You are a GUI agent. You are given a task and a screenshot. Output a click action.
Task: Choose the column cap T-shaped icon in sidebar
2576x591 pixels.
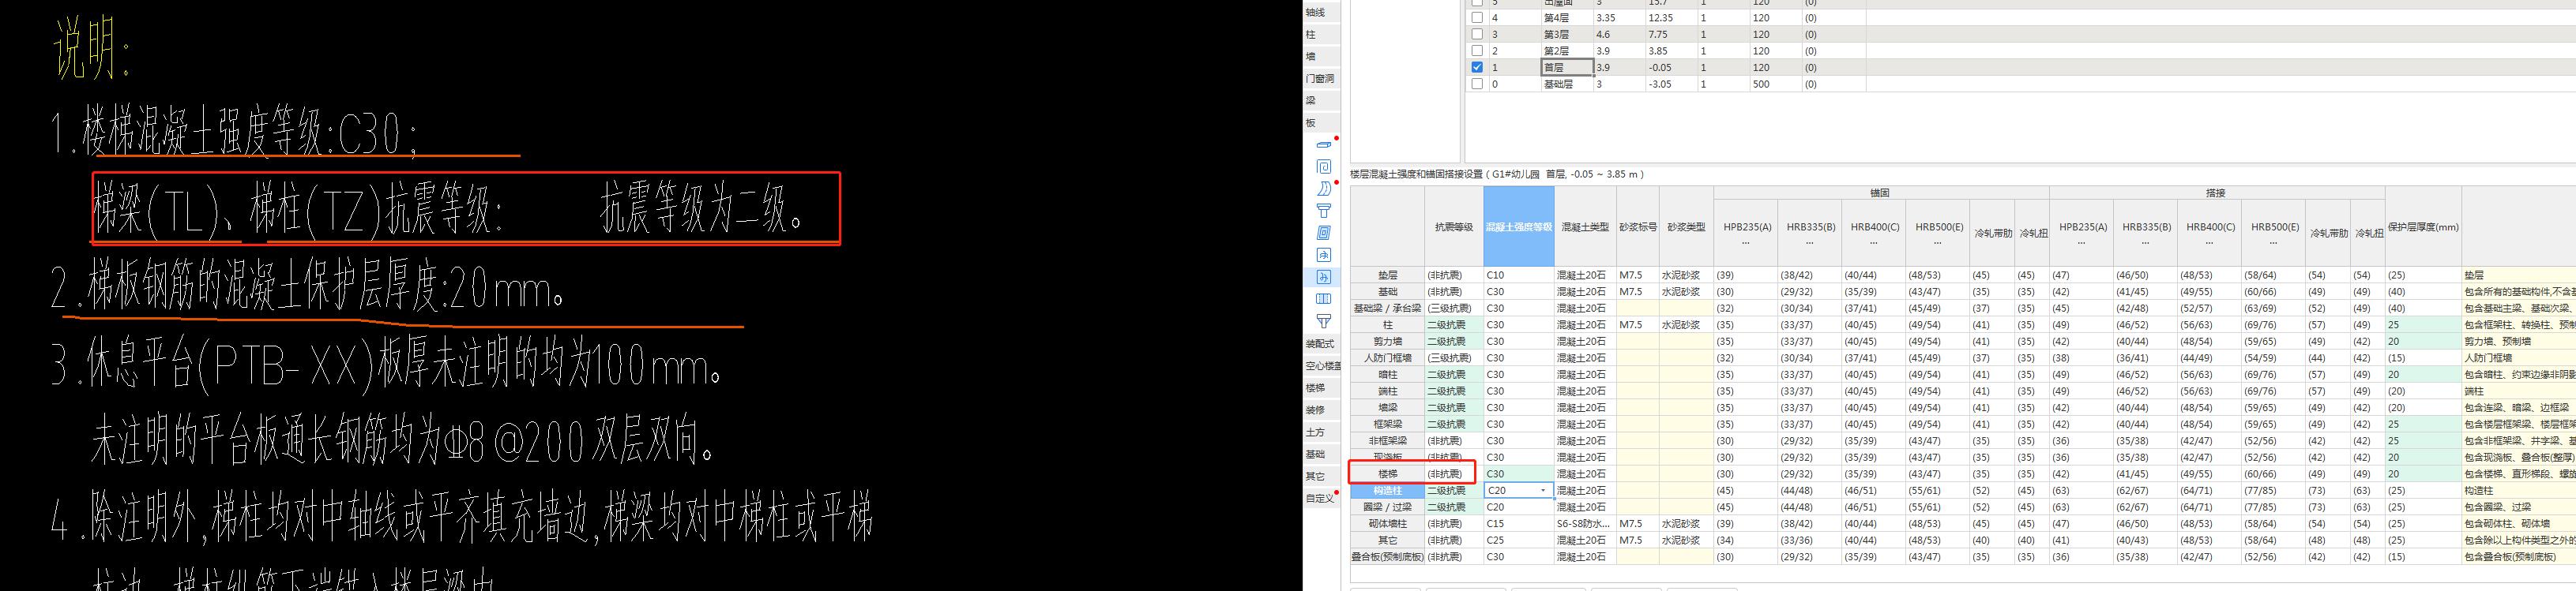(1323, 211)
